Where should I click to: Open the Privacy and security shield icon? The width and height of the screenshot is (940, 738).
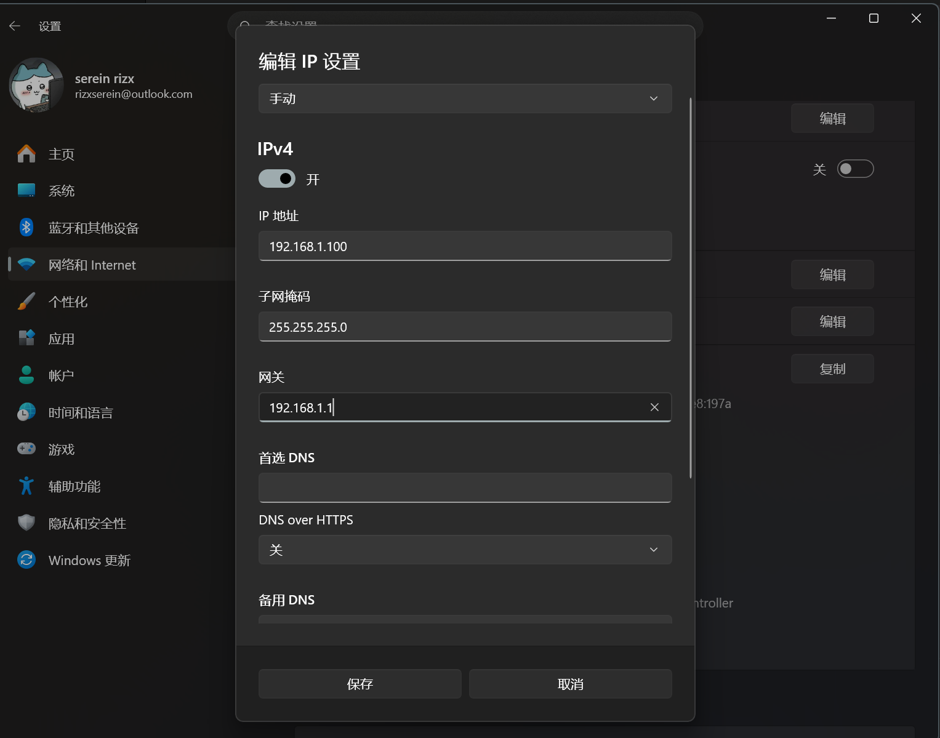pos(26,523)
